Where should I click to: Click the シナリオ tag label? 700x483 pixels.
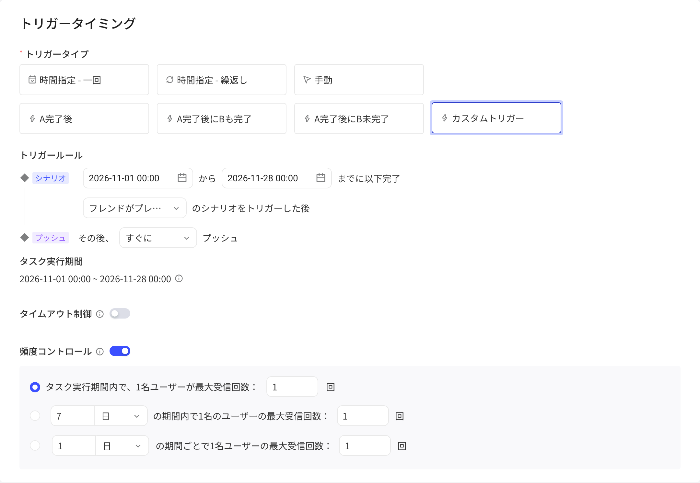tap(51, 178)
